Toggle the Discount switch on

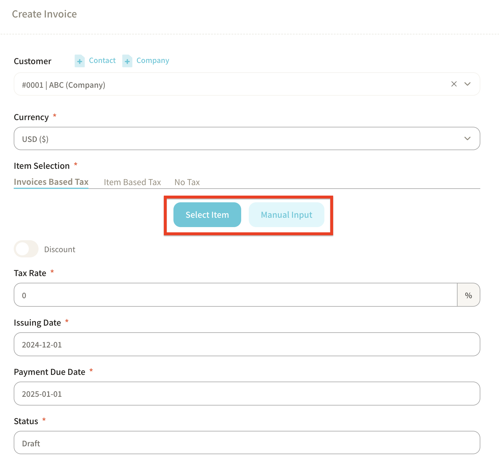(26, 249)
